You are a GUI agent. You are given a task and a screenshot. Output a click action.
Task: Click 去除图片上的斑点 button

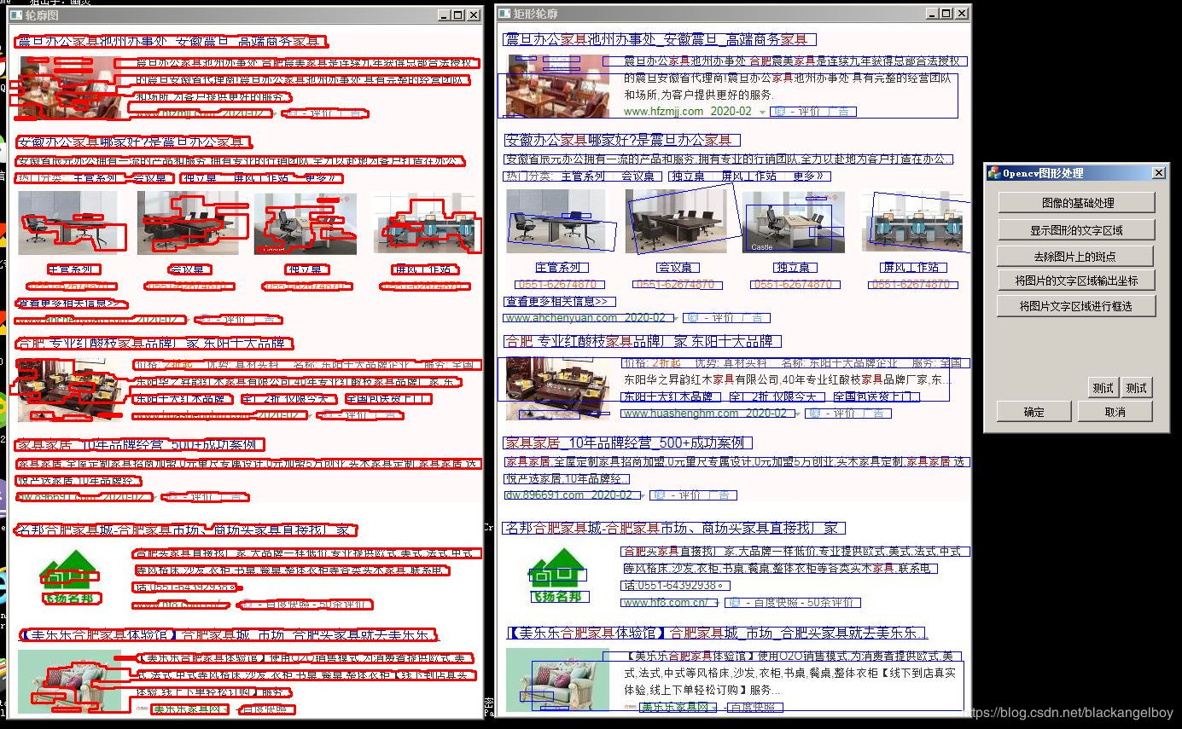(x=1076, y=256)
